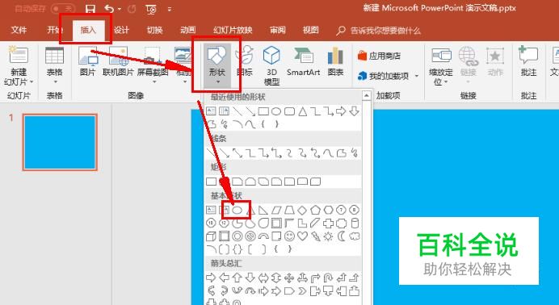The width and height of the screenshot is (559, 305).
Task: Click the 批注 comment button
Action: pyautogui.click(x=528, y=61)
